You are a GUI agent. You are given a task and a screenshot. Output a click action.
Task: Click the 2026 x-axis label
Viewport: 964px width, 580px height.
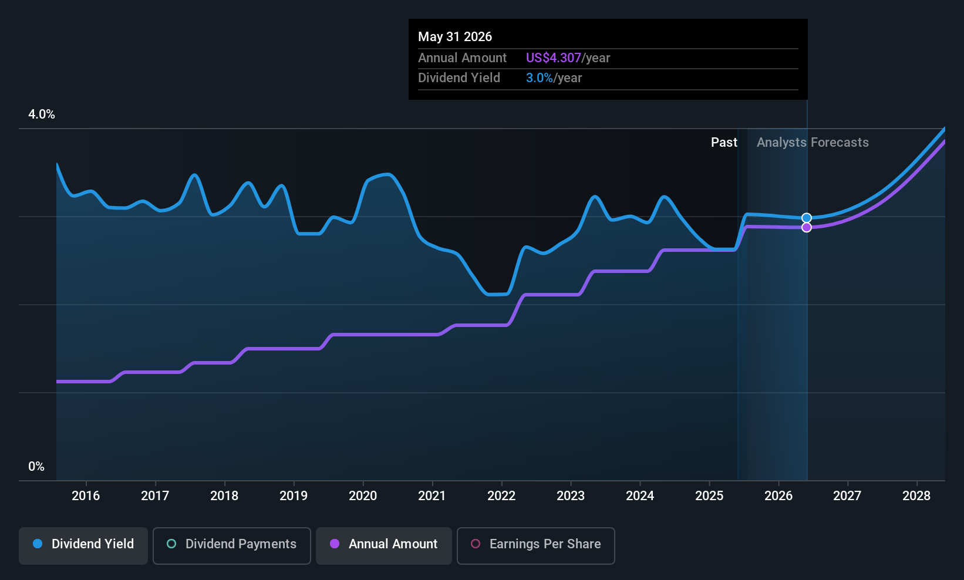pyautogui.click(x=778, y=496)
